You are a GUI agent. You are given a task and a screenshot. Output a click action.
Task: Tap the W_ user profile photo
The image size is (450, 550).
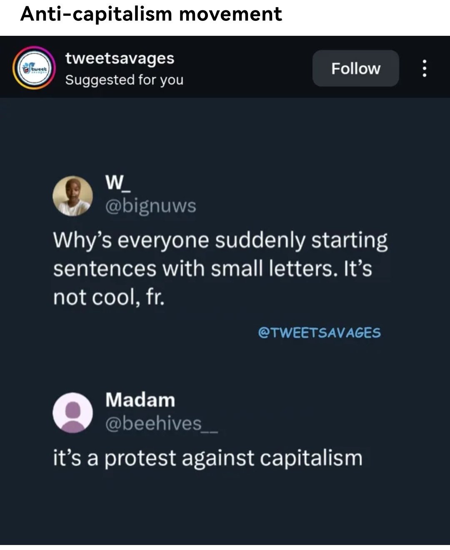coord(72,195)
